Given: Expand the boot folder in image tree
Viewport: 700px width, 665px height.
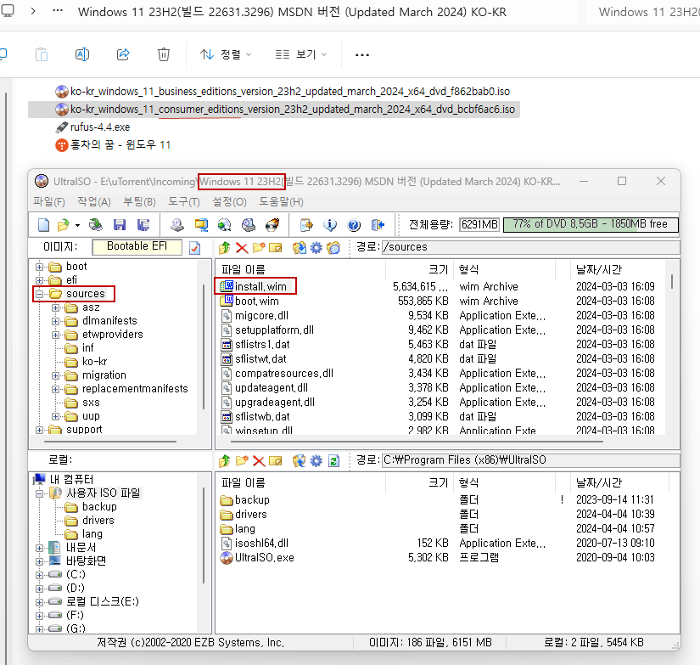Looking at the screenshot, I should pos(40,267).
